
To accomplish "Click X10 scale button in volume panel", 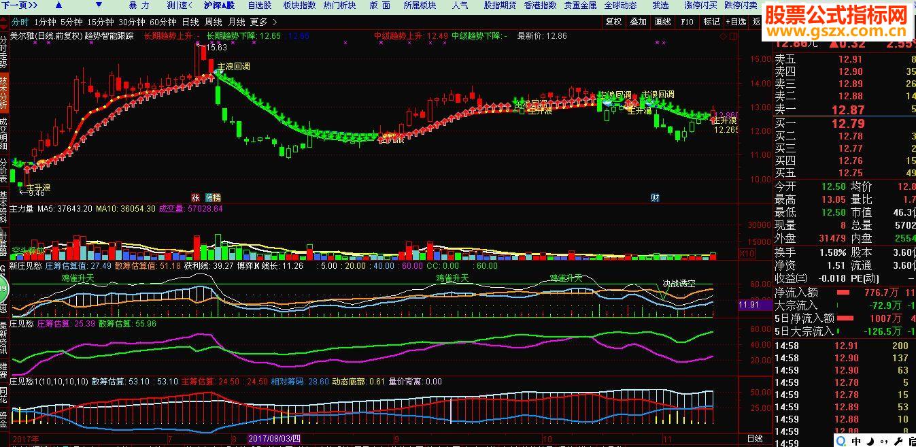I will tap(747, 253).
